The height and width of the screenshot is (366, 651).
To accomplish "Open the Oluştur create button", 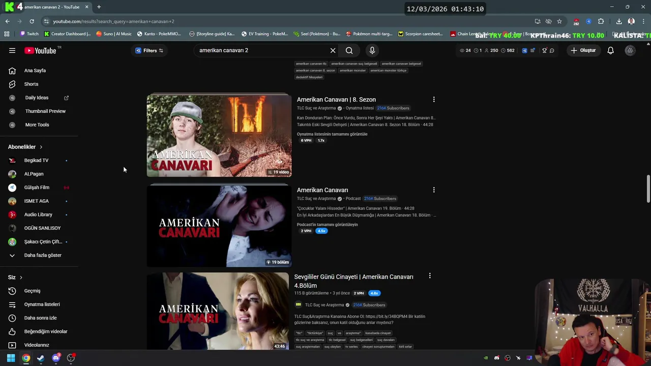I will tap(583, 50).
